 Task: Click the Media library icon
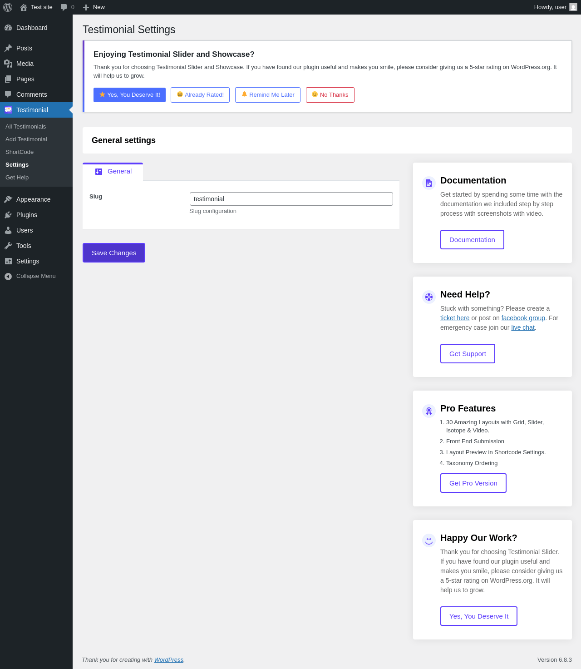[x=8, y=64]
